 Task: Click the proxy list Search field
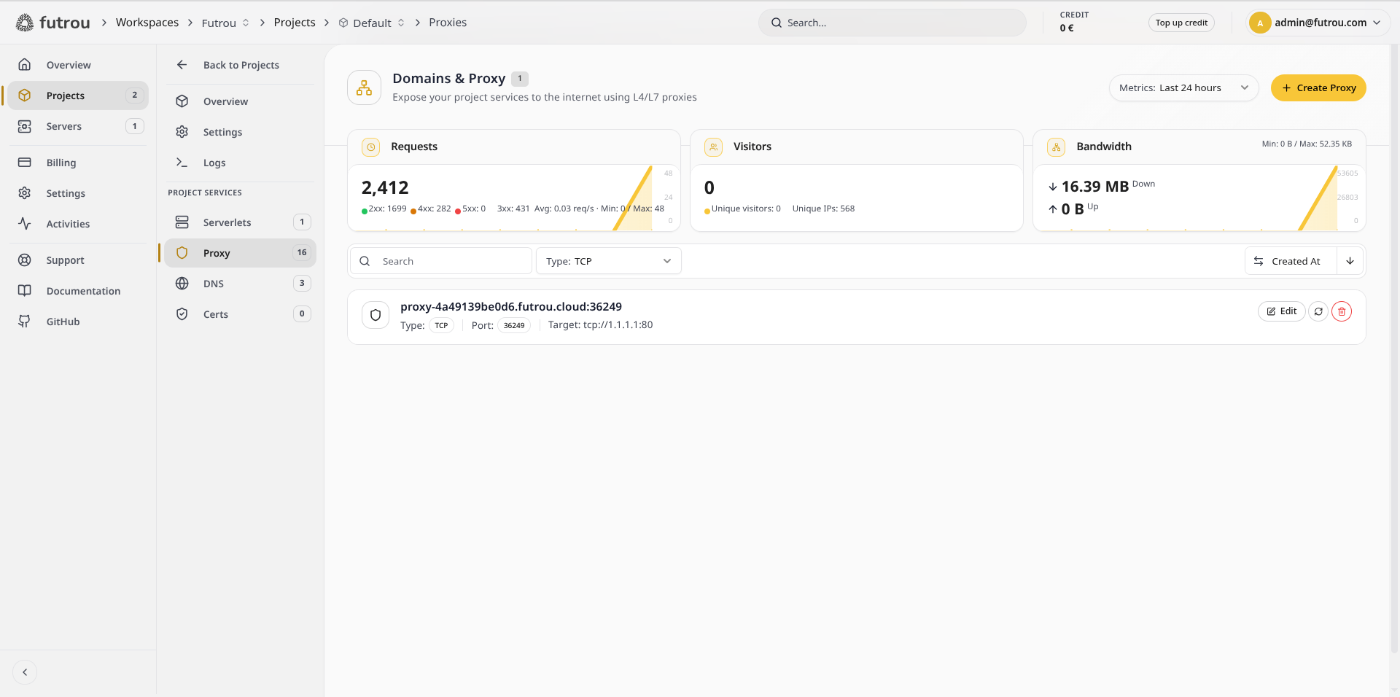pyautogui.click(x=441, y=261)
